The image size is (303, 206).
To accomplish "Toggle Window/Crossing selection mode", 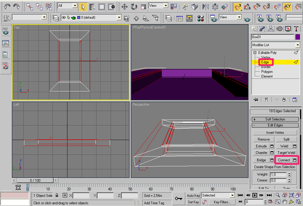I will [111, 7].
